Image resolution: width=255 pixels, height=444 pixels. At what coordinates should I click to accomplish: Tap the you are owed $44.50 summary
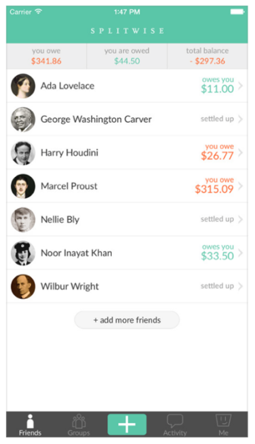pos(127,56)
